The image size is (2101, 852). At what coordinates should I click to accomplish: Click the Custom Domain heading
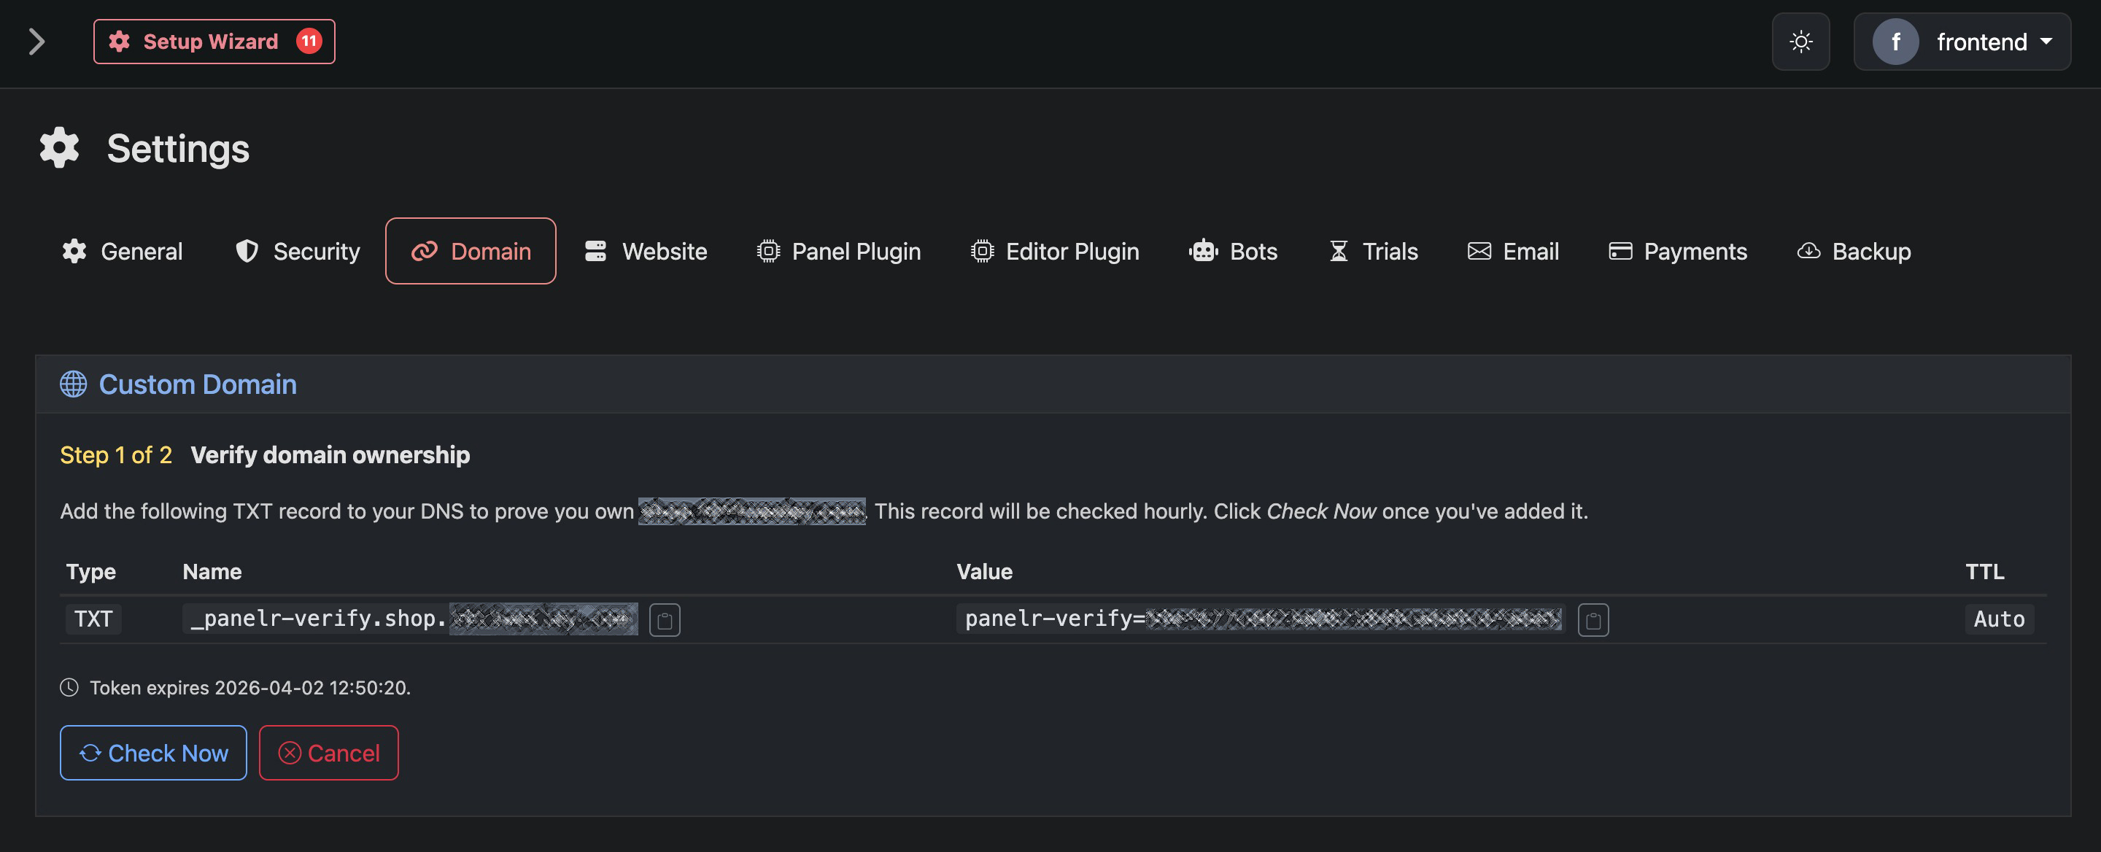(x=198, y=384)
